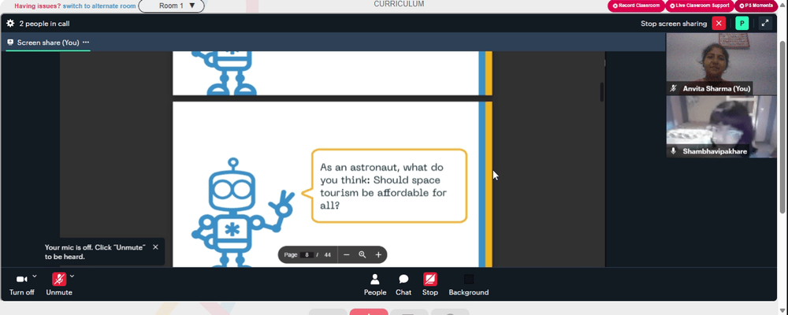Click 'Stop screen sharing' label

click(674, 24)
